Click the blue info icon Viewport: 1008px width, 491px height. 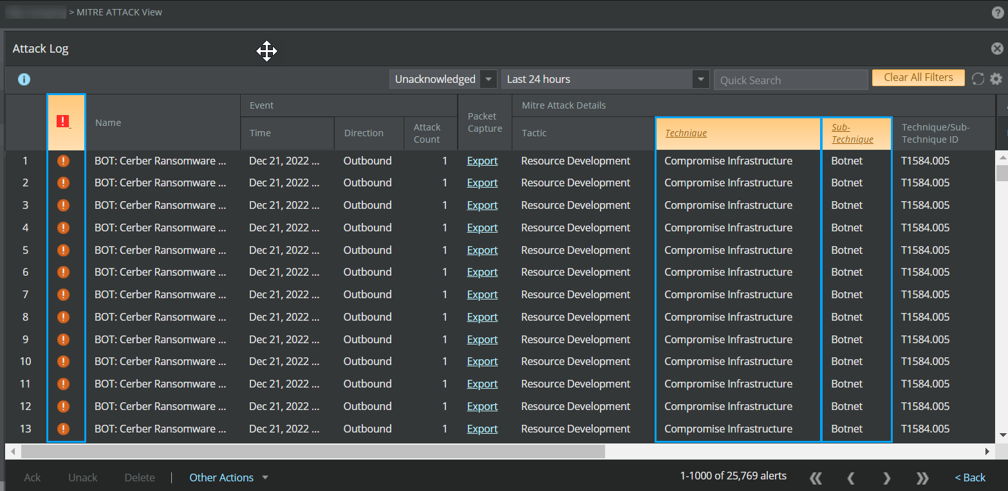[24, 79]
